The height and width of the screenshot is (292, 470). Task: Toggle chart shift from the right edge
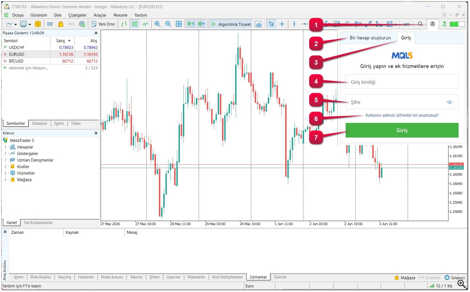click(x=201, y=24)
